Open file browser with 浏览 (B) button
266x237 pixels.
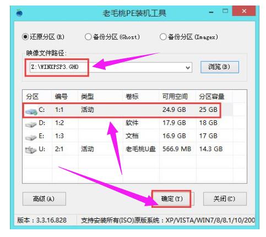point(220,67)
